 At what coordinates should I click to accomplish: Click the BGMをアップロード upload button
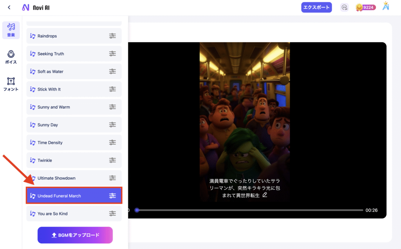coord(75,235)
